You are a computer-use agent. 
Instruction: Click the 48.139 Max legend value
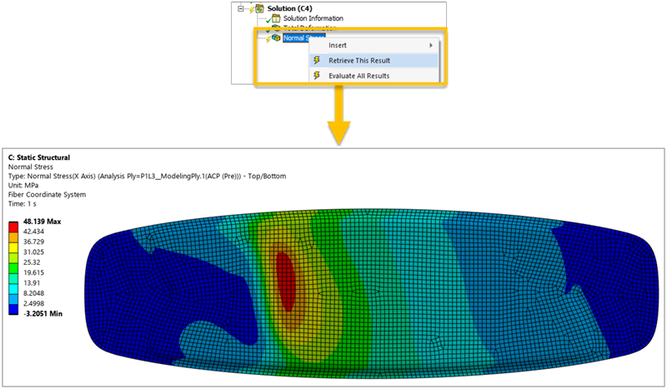[x=42, y=222]
